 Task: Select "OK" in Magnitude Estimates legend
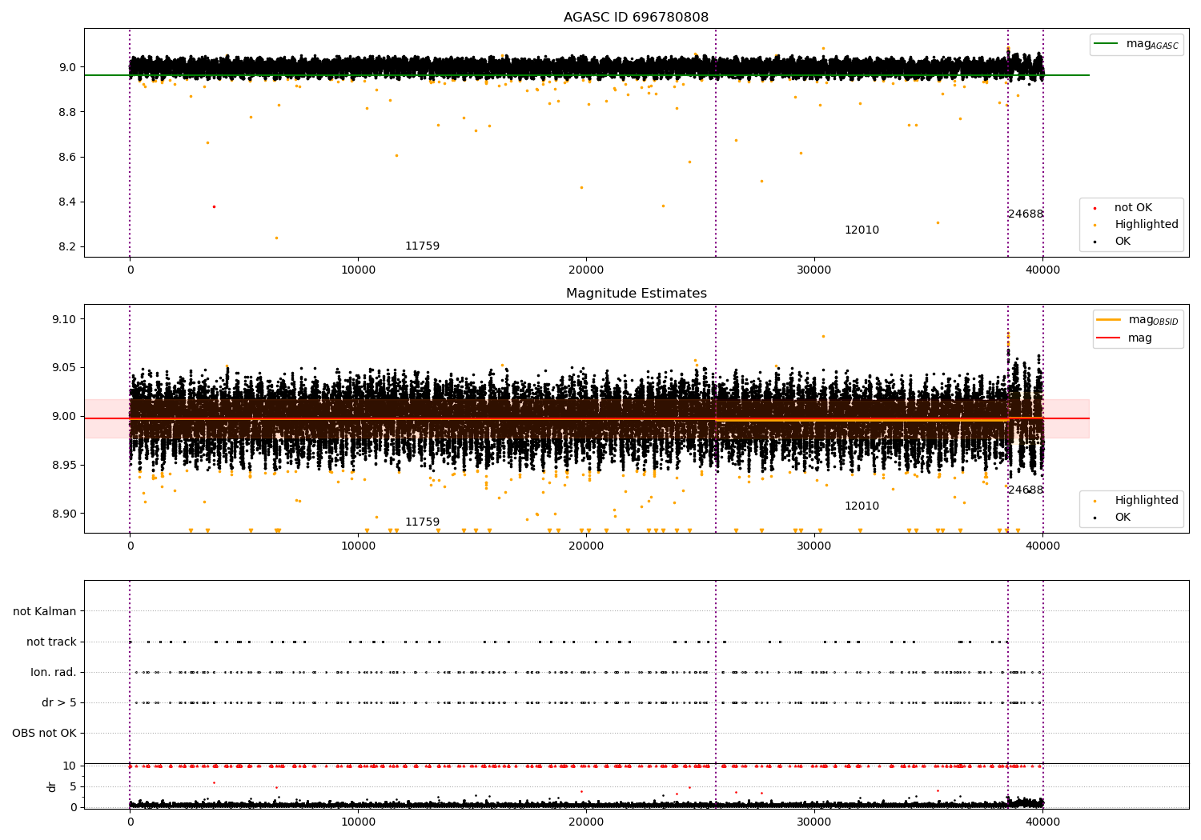(1123, 518)
